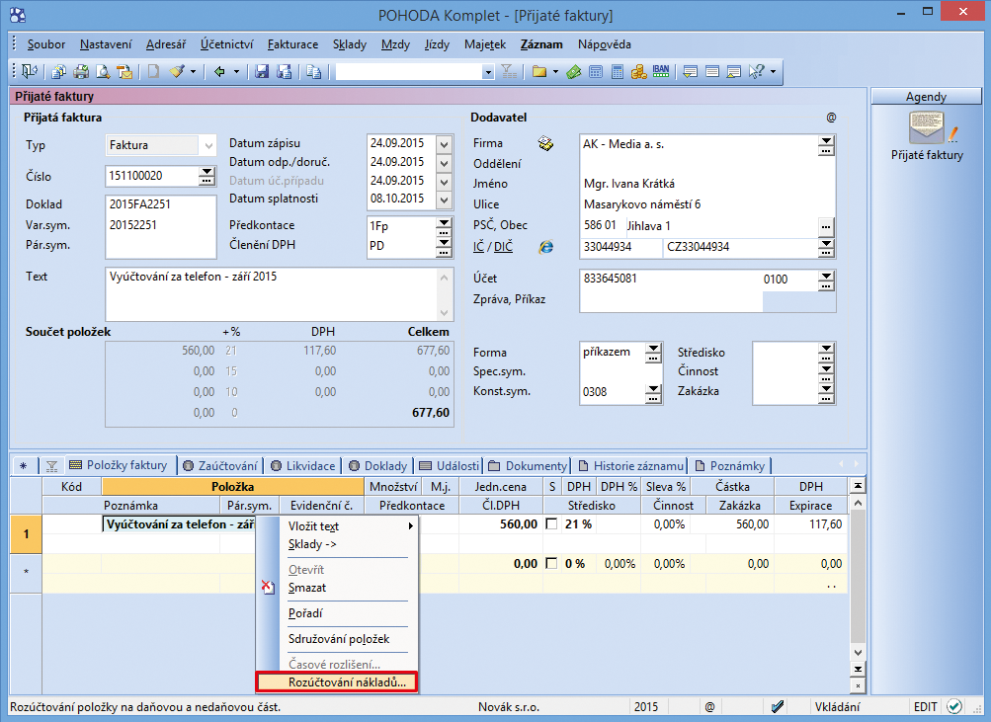Click the yellow folder icon in toolbar
This screenshot has width=991, height=722.
coord(539,72)
